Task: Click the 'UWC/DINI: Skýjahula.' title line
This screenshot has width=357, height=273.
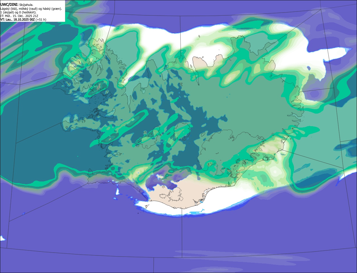Action: (x=17, y=5)
